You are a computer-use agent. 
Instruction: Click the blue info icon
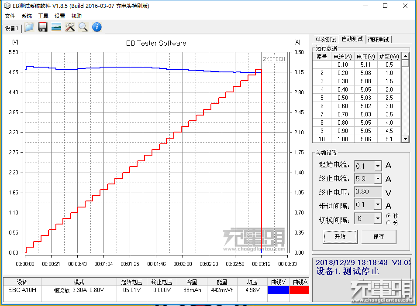tap(97, 27)
